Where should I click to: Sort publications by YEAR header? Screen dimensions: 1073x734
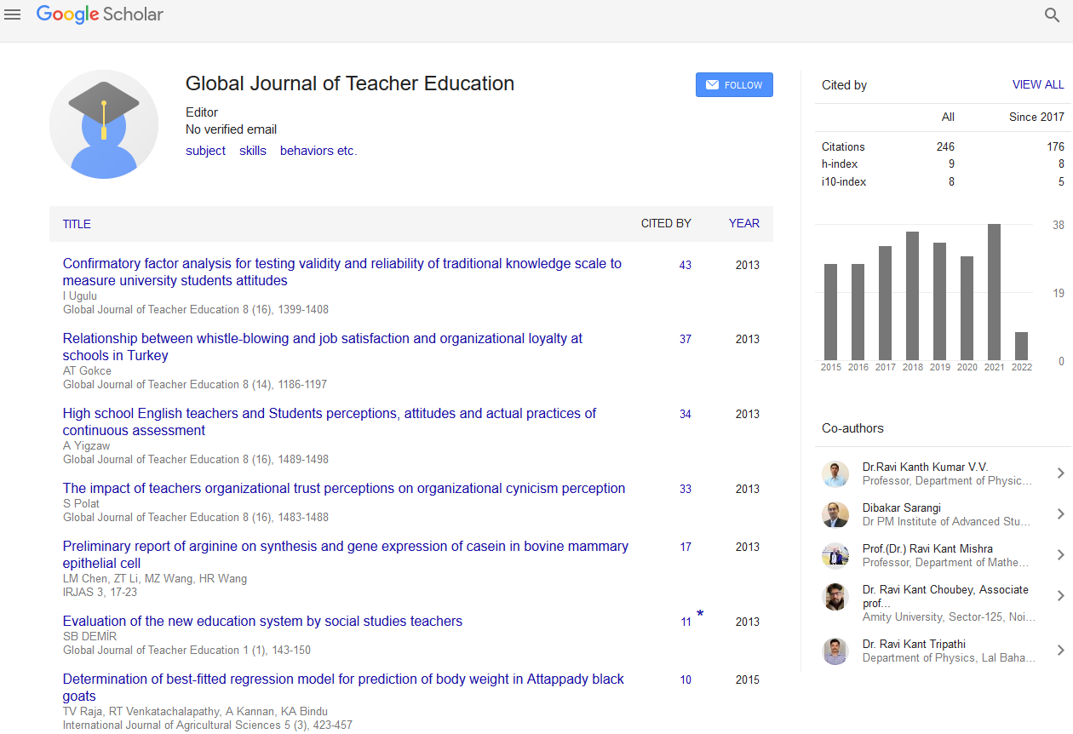click(x=744, y=224)
